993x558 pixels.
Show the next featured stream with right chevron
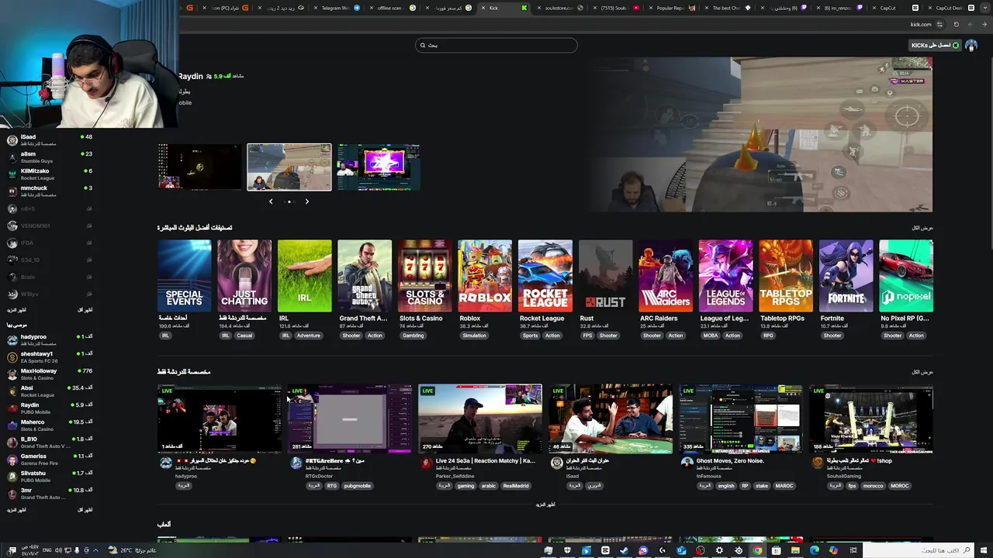pyautogui.click(x=306, y=201)
